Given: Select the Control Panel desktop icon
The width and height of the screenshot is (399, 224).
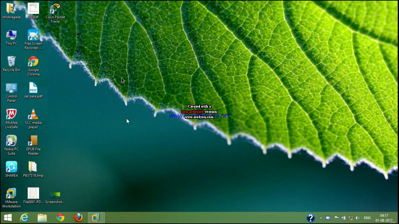Looking at the screenshot, I should pyautogui.click(x=12, y=92).
